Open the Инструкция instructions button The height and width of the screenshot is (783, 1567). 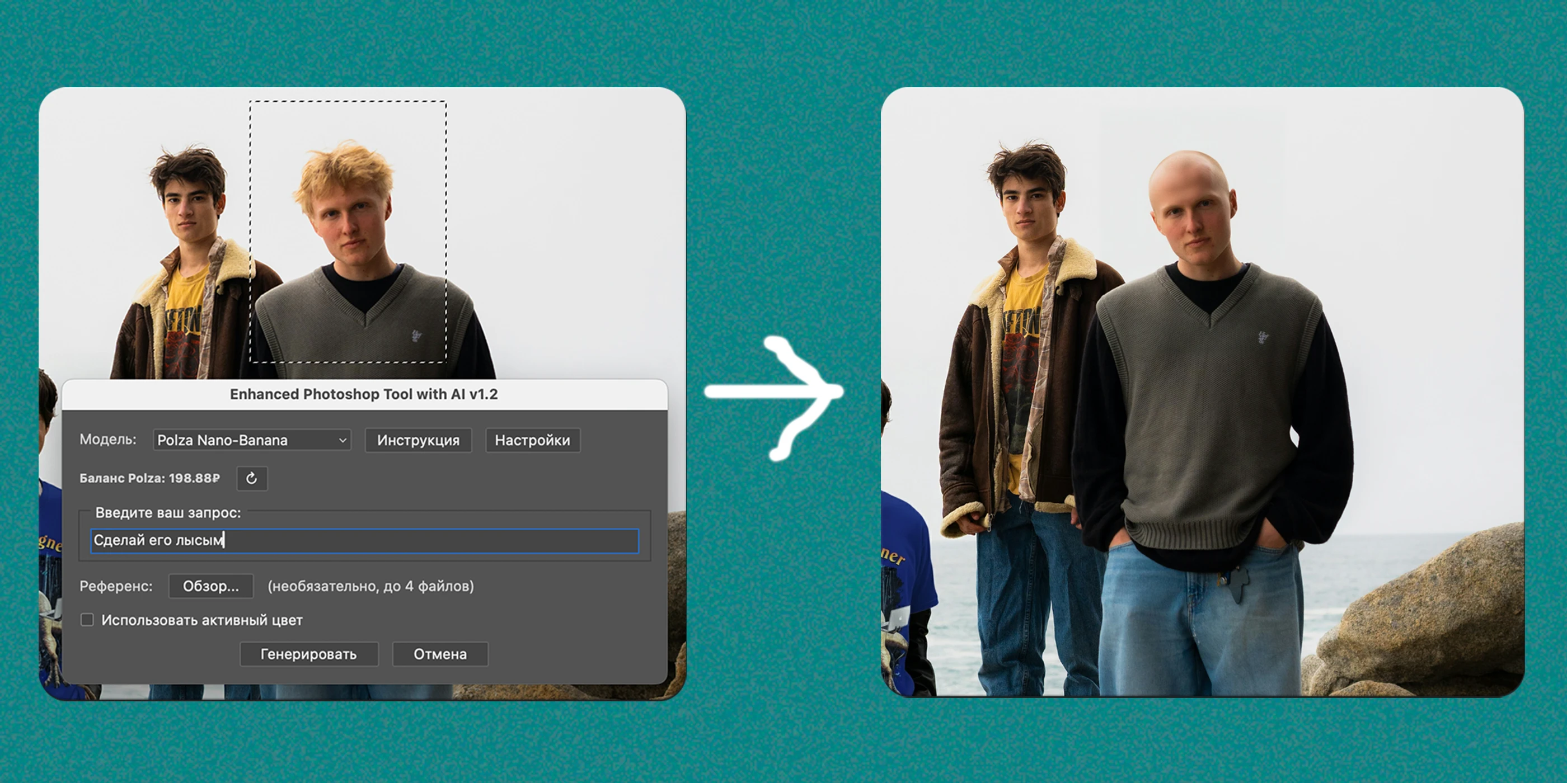tap(418, 440)
